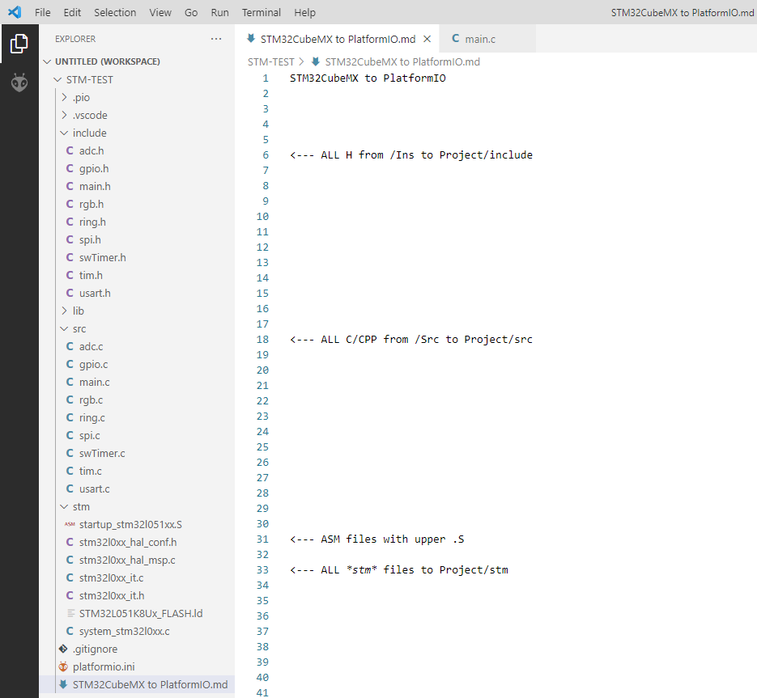The image size is (757, 698).
Task: Open the Edit menu
Action: tap(72, 13)
